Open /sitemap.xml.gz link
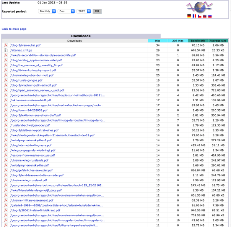231x227 pixels. coord(21,50)
